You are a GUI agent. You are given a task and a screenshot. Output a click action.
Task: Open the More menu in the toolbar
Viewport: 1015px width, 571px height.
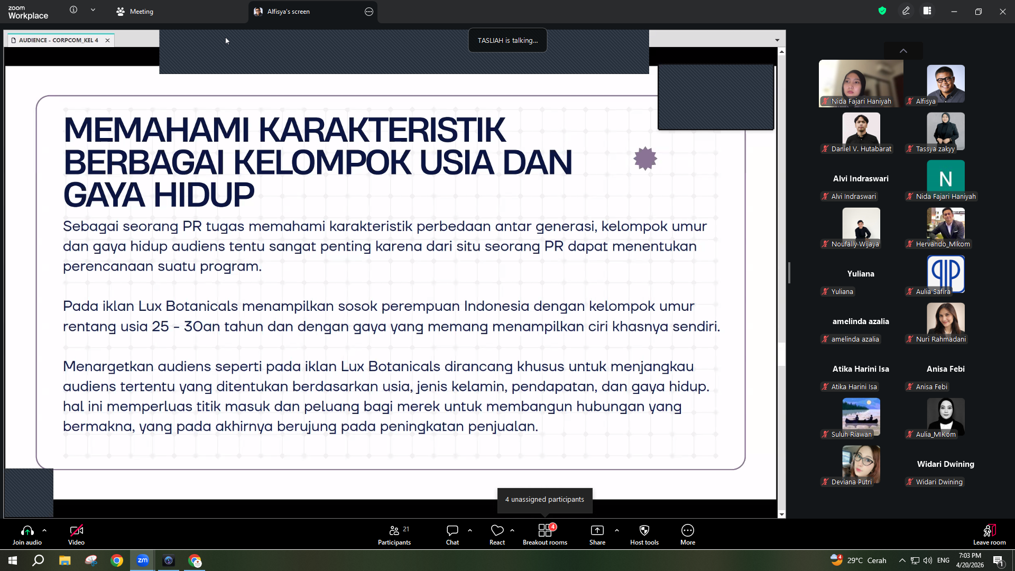click(688, 535)
